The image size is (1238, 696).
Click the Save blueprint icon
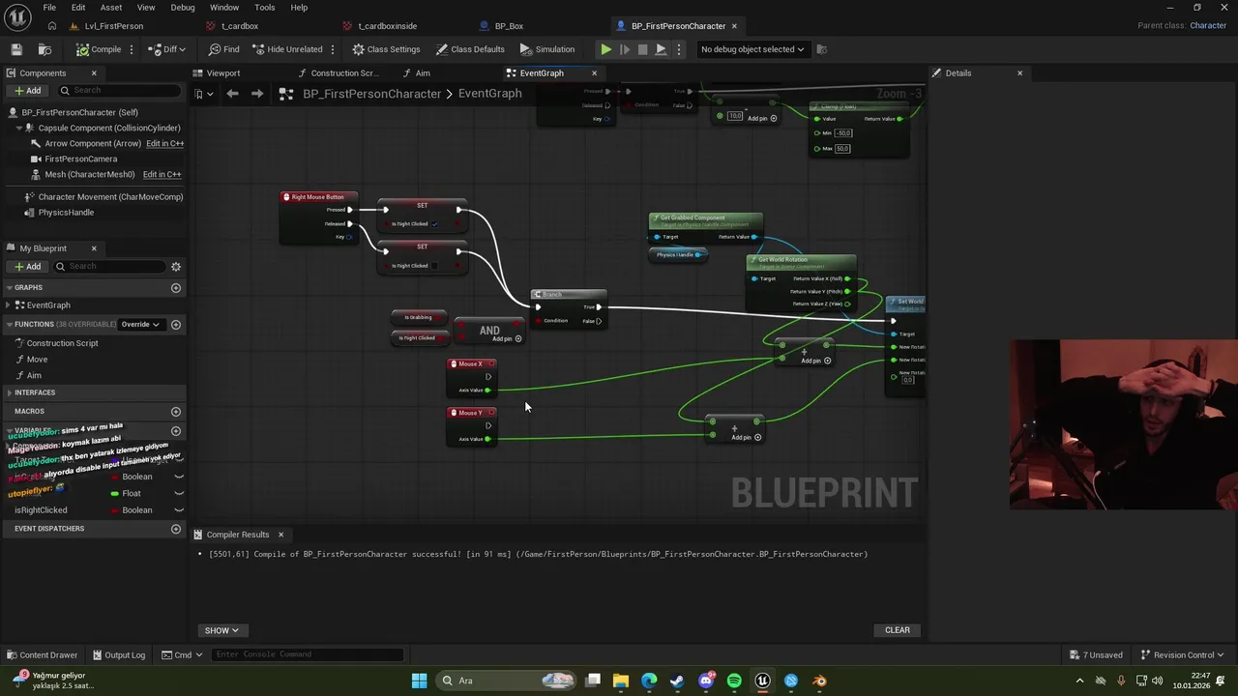[x=16, y=49]
